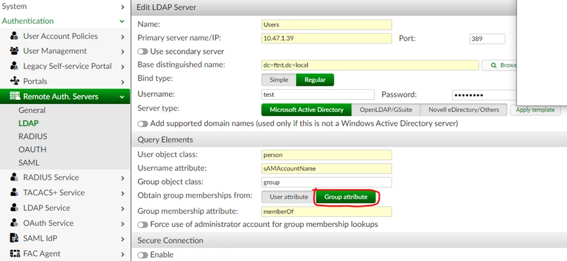Click the User Management group icon
Image resolution: width=567 pixels, height=261 pixels.
(x=14, y=51)
